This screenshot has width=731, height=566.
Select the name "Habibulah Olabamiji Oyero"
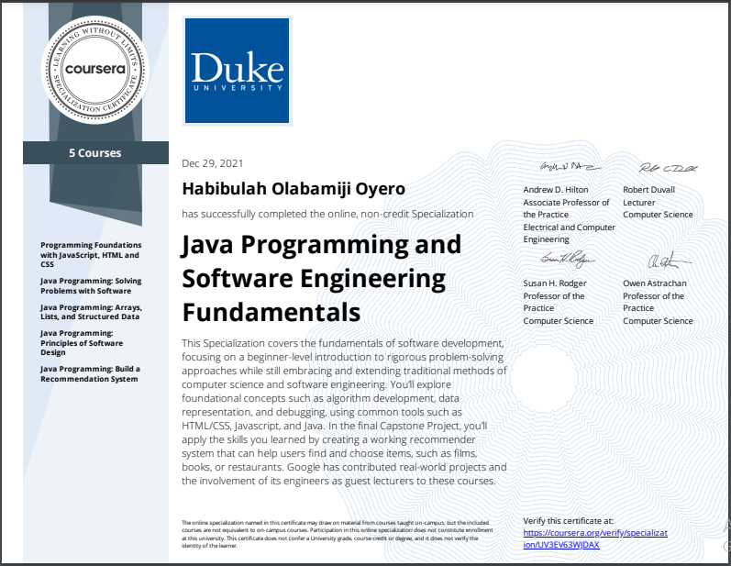coord(294,189)
